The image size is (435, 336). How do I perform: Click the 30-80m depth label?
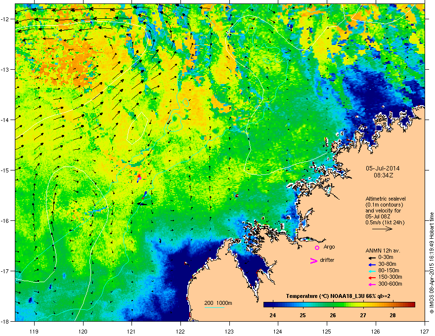click(x=387, y=264)
